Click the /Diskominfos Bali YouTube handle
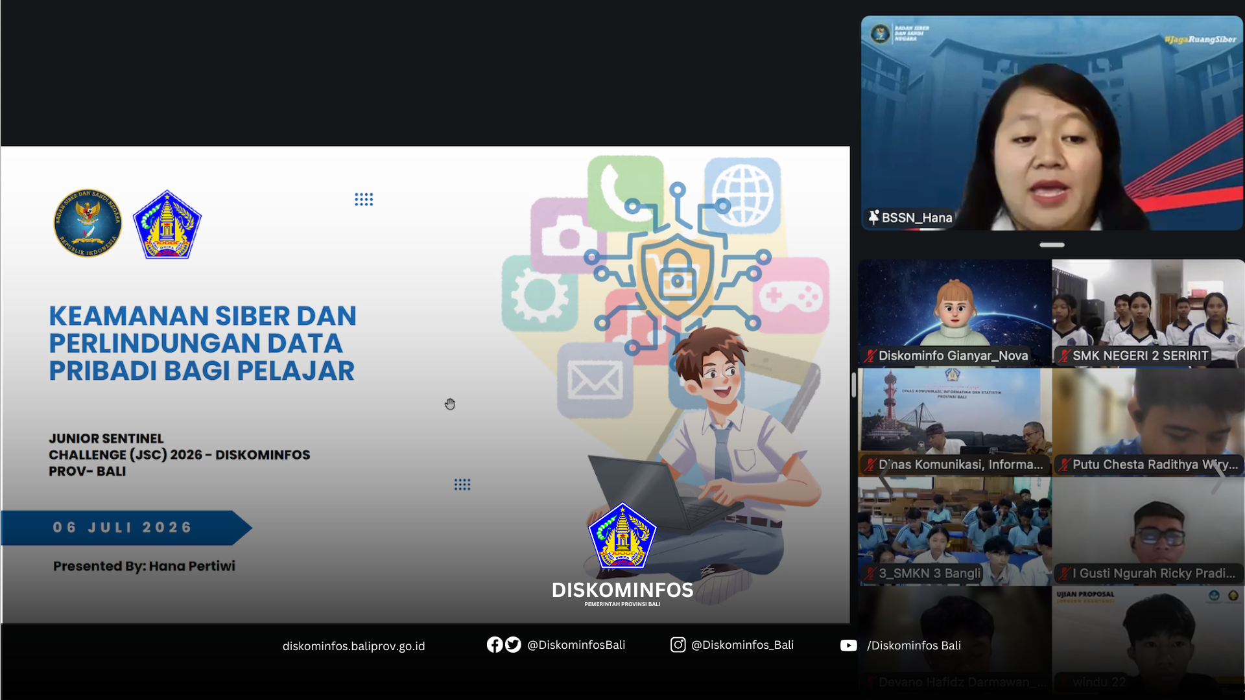Screen dimensions: 1245x700 914,646
